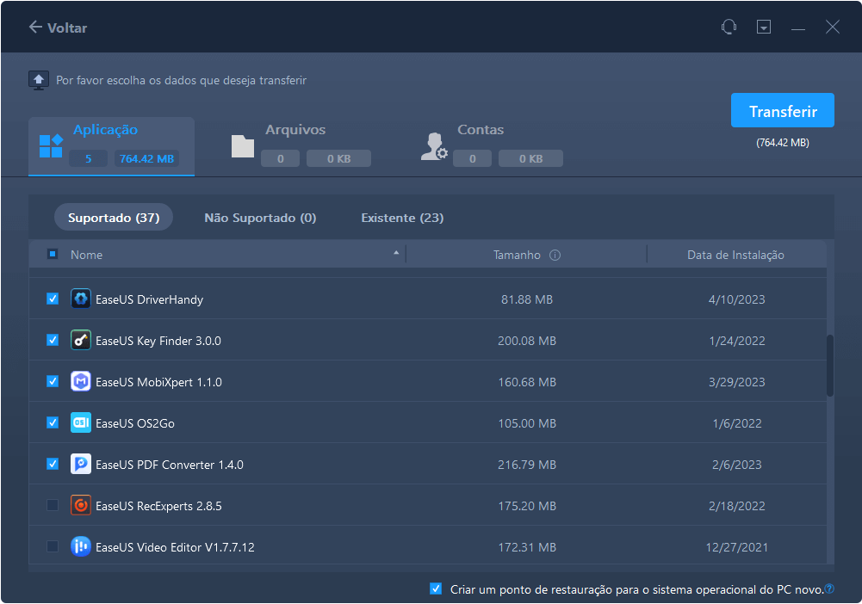Click the 1/24/2022 install date
This screenshot has width=862, height=604.
coord(736,341)
